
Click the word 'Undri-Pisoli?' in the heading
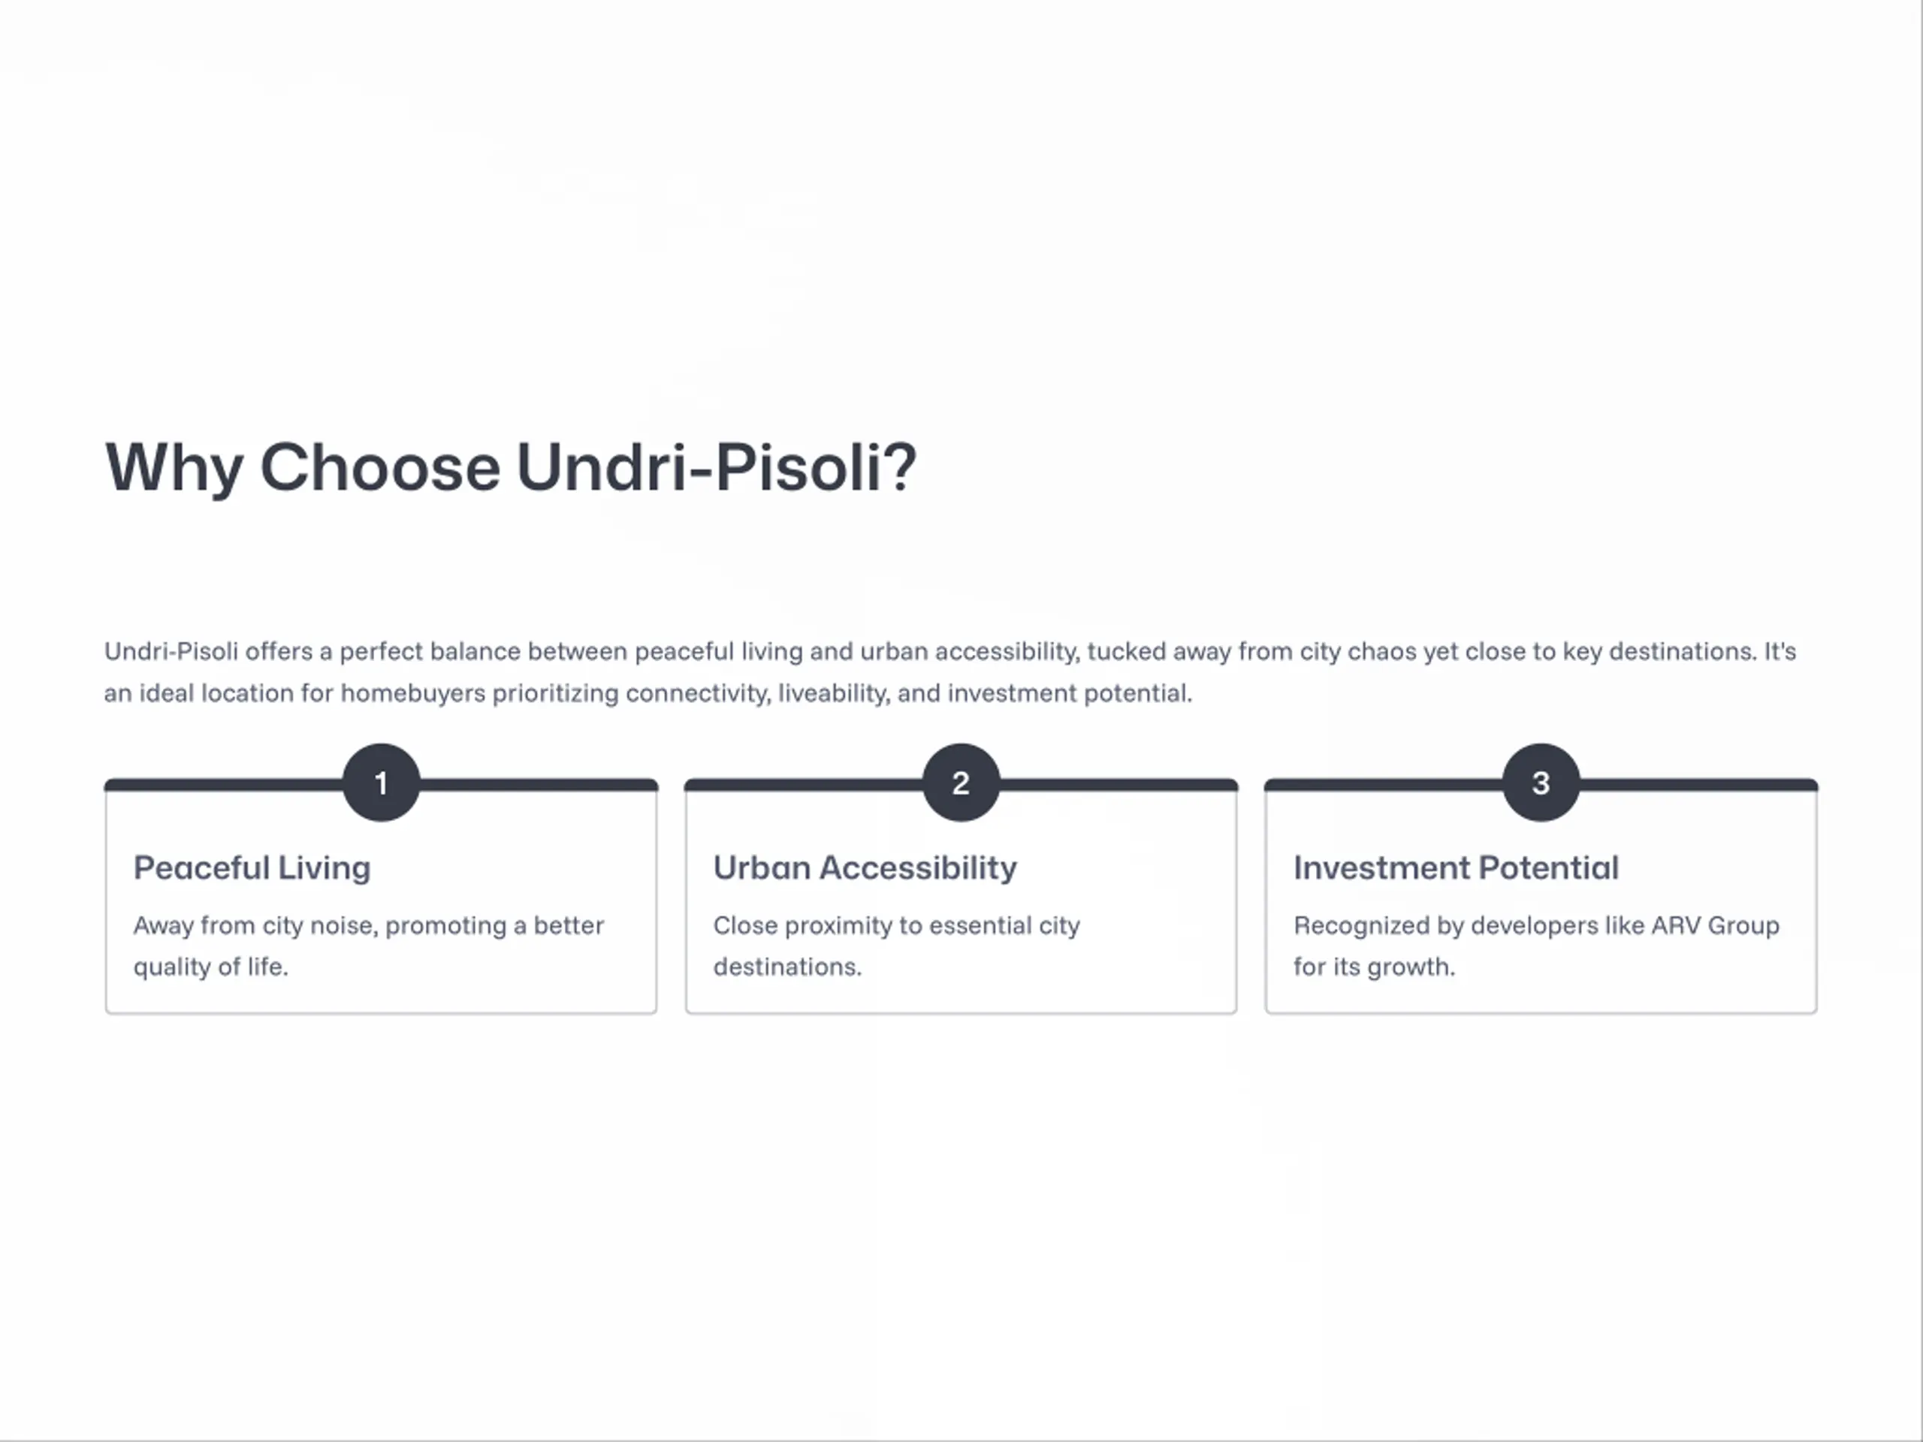[717, 468]
